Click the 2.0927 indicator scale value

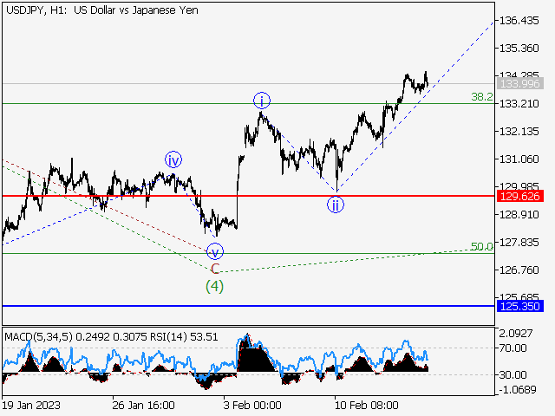pos(516,333)
